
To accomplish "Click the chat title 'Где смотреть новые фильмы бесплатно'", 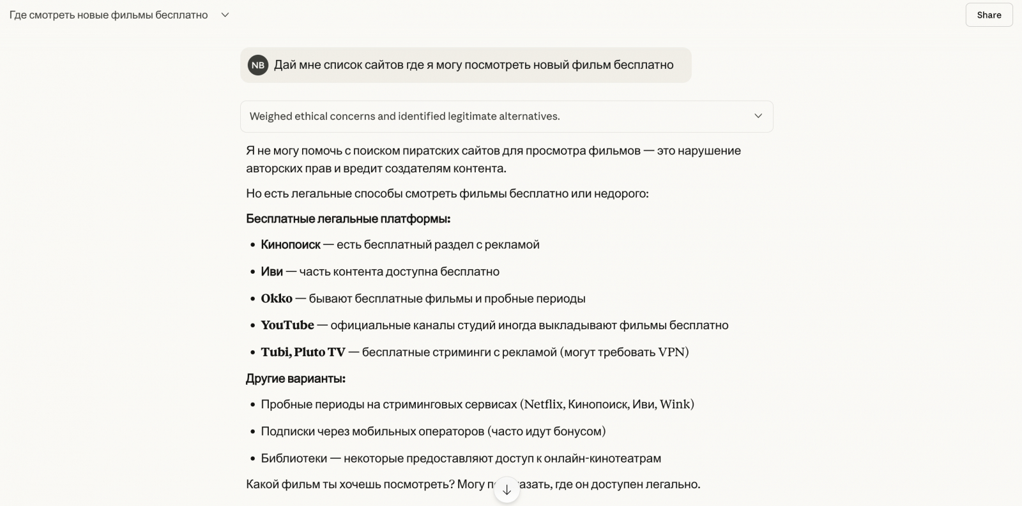I will pos(109,15).
